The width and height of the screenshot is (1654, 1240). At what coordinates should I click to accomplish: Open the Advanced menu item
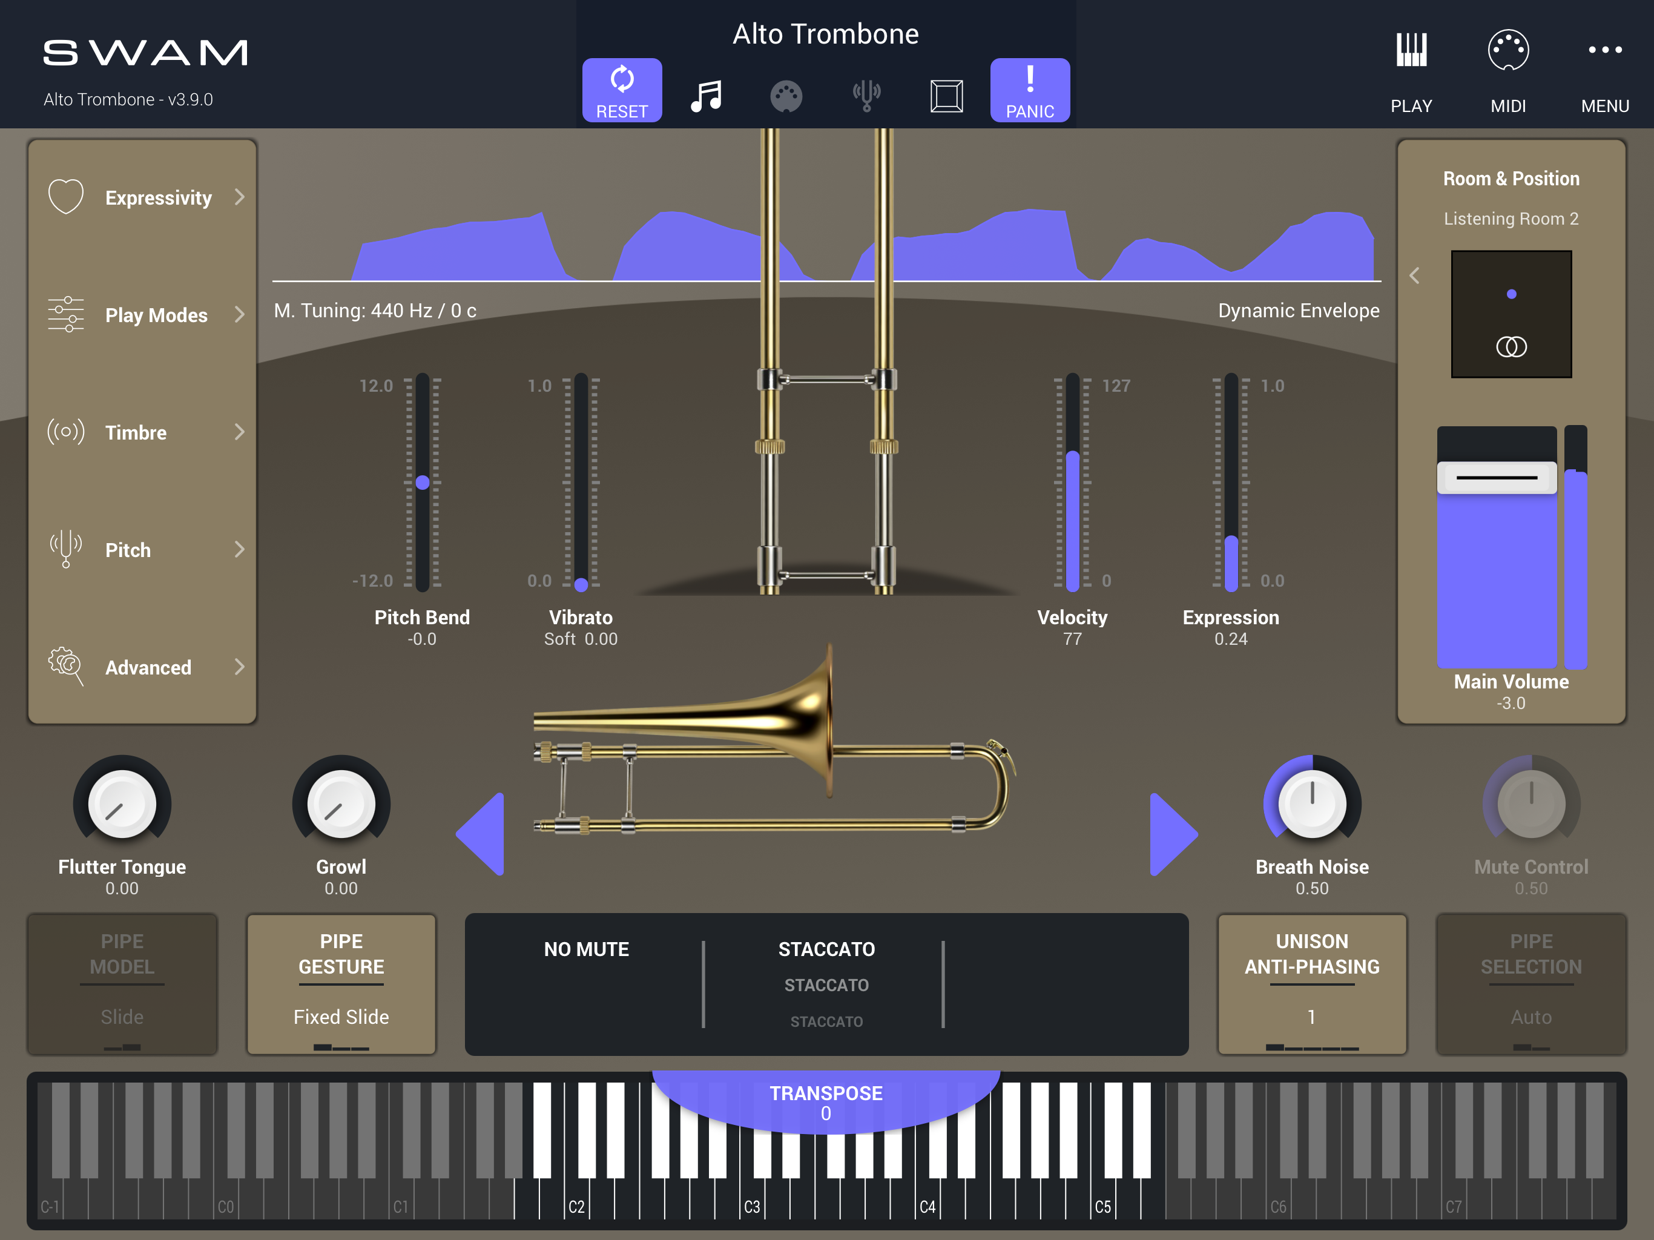point(142,667)
